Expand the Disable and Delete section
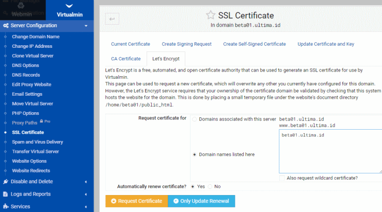Viewport: 382px width, 212px height. pyautogui.click(x=86, y=182)
